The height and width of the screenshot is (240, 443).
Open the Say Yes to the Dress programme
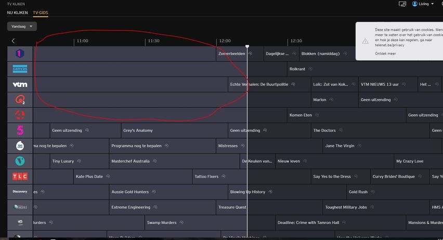(x=332, y=177)
